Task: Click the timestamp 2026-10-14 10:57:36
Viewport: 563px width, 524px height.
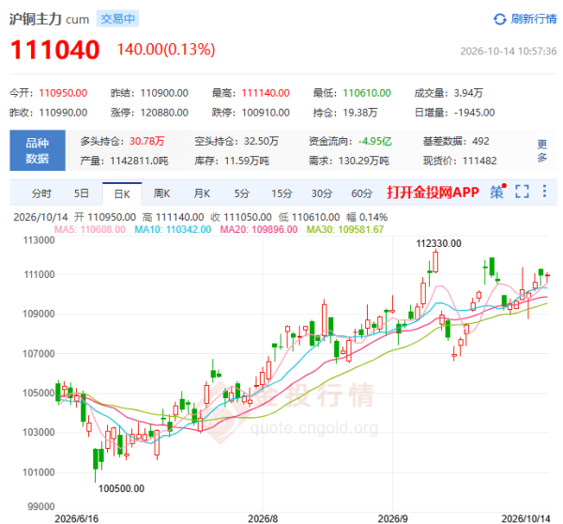Action: [508, 52]
